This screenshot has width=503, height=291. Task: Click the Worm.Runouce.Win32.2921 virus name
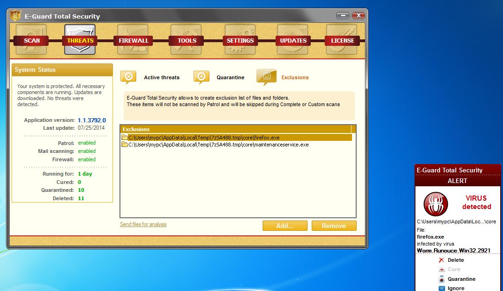(453, 251)
